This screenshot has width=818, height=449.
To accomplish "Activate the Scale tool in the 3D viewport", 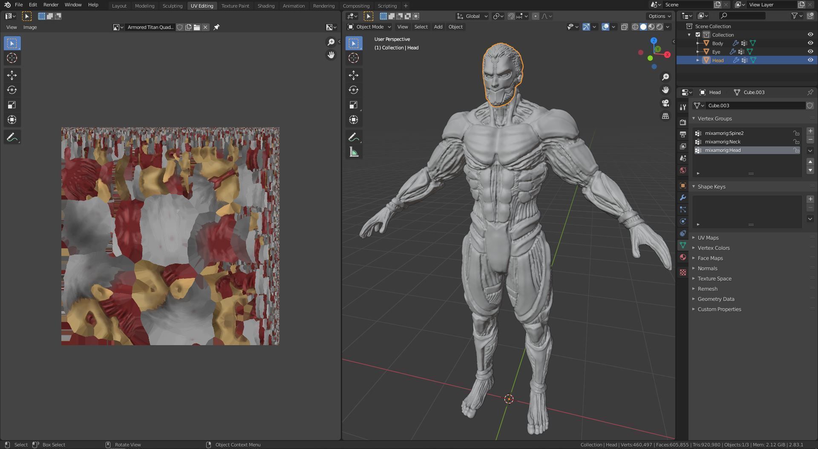I will (x=354, y=105).
